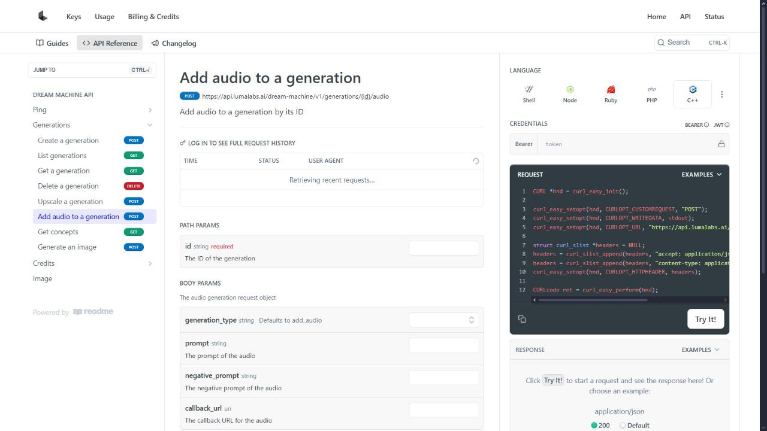The width and height of the screenshot is (767, 431).
Task: Open the generation_type dropdown
Action: coord(443,320)
